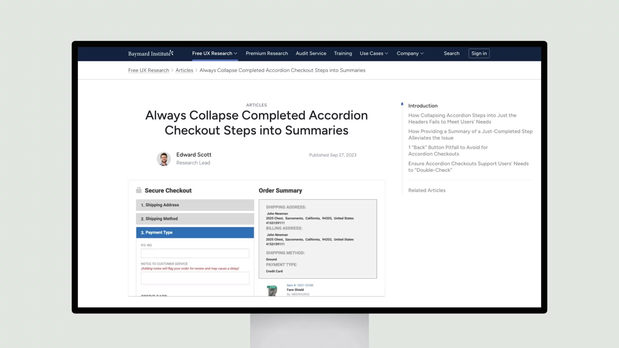This screenshot has height=348, width=619.
Task: Open the Training menu item
Action: [343, 53]
